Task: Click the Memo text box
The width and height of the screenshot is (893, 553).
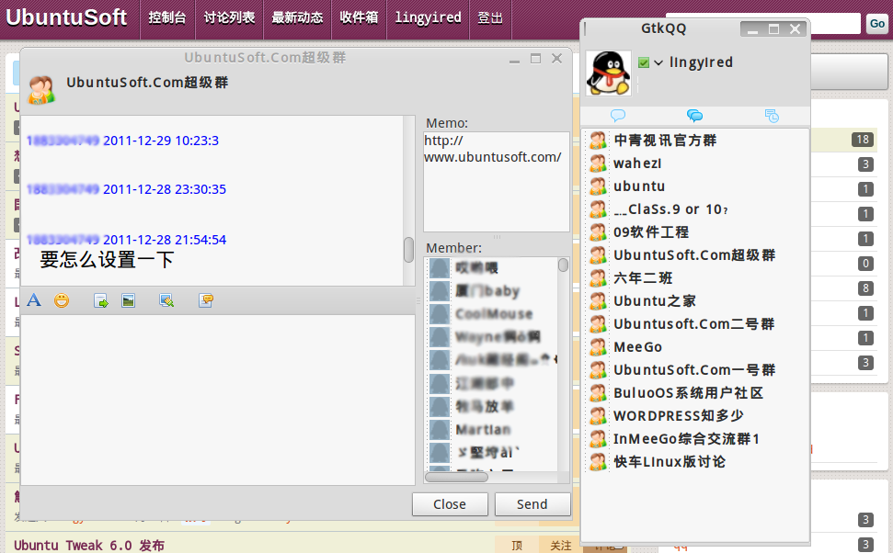Action: pyautogui.click(x=497, y=182)
